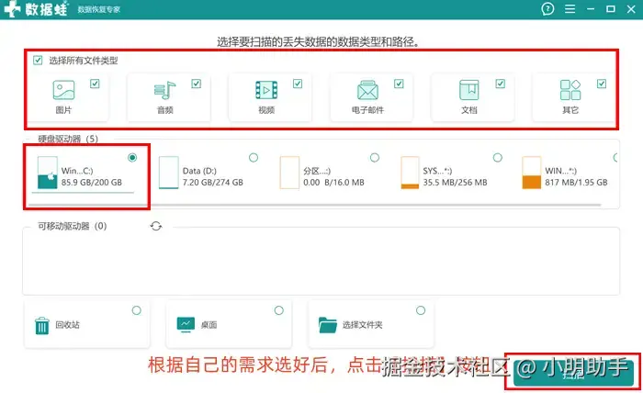Screen dimensions: 643x393
Task: Open the help question mark icon
Action: 547,8
